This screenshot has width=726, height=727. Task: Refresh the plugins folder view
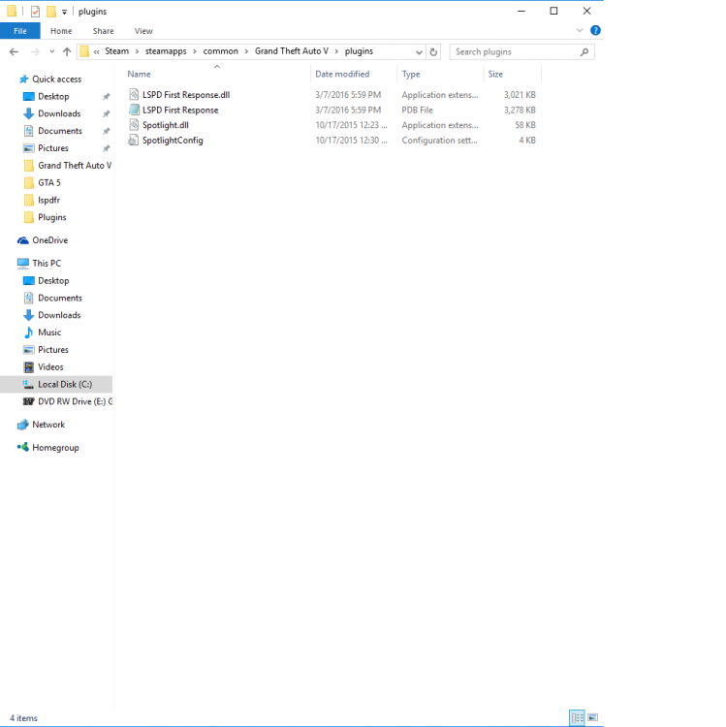point(433,52)
